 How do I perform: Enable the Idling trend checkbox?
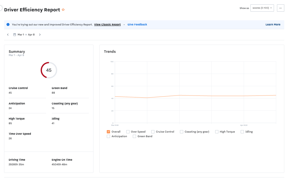242,131
